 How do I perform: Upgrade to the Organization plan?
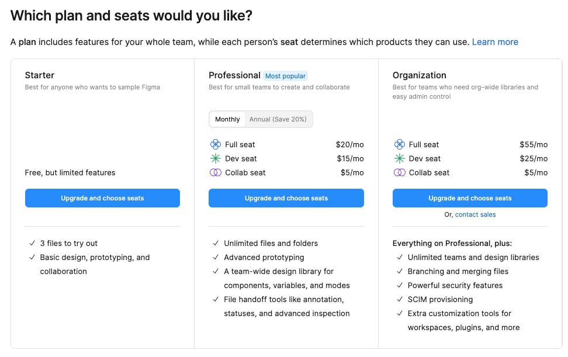coord(470,198)
